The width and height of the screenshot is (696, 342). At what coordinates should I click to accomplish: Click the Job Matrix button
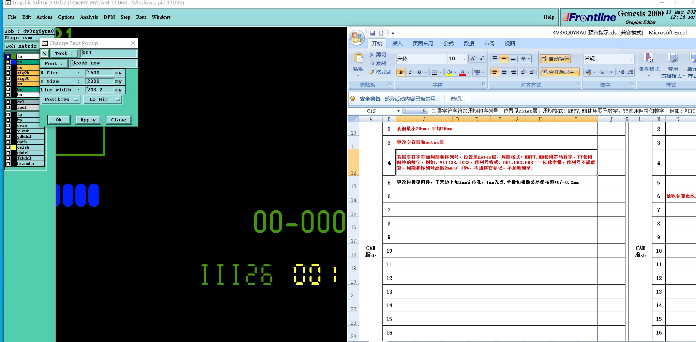pyautogui.click(x=21, y=46)
